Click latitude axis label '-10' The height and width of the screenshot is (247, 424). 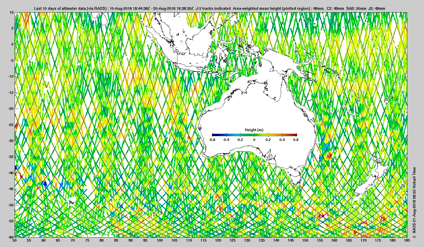[11, 76]
